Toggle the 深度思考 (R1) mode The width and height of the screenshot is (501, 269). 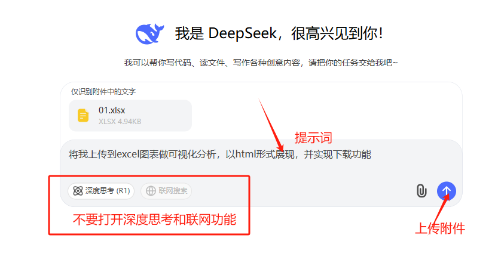pyautogui.click(x=101, y=191)
